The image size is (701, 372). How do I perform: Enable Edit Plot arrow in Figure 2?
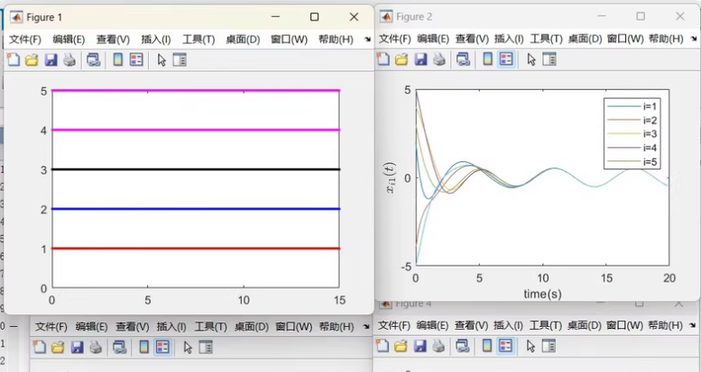pos(531,59)
